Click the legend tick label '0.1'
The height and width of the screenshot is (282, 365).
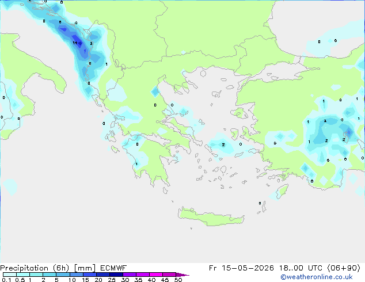[6, 280]
